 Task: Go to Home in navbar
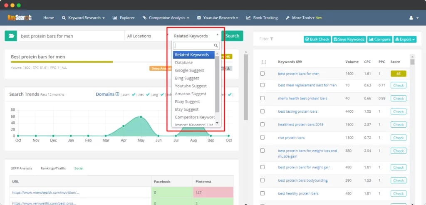(49, 18)
